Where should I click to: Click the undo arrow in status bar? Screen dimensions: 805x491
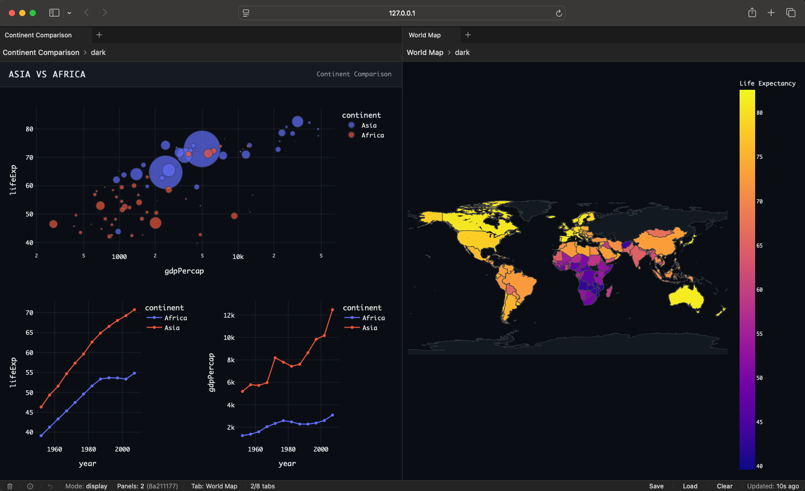coord(50,486)
